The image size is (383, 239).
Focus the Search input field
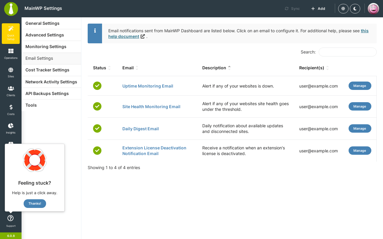tap(347, 52)
